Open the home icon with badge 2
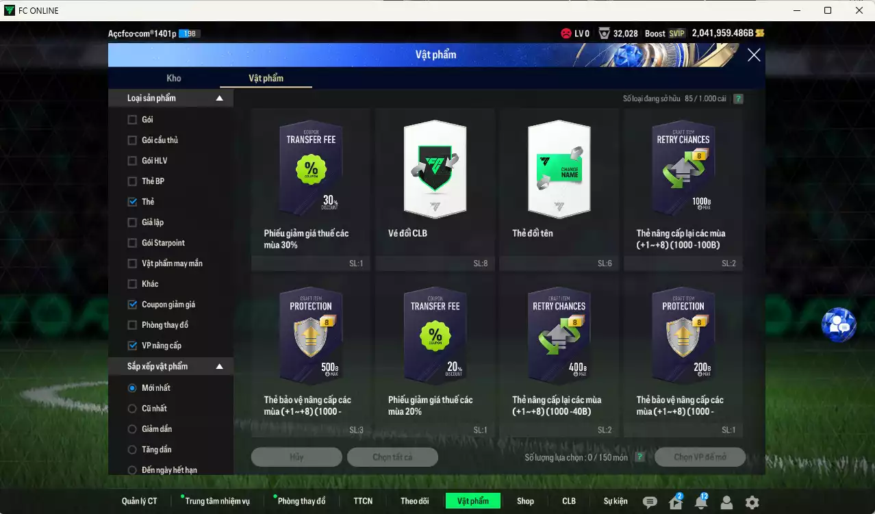875x514 pixels. click(675, 502)
